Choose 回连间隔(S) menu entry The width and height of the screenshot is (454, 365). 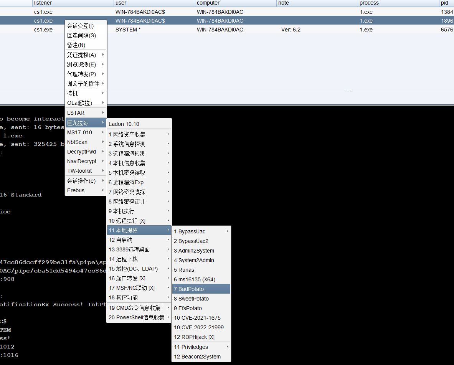coord(86,35)
